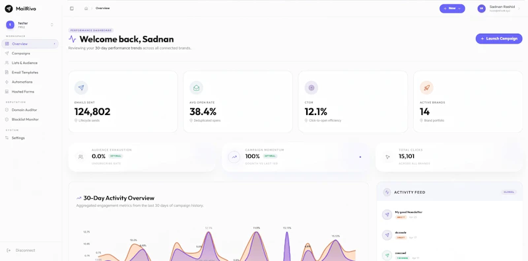Click the 100% Campaign Momentum value
This screenshot has height=261, width=528.
pos(253,157)
